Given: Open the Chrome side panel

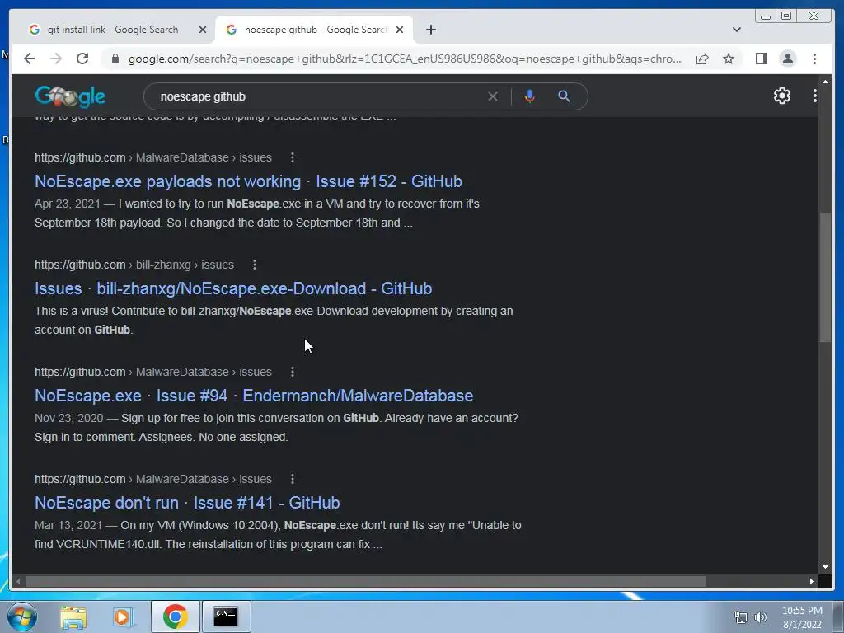Looking at the screenshot, I should point(761,59).
